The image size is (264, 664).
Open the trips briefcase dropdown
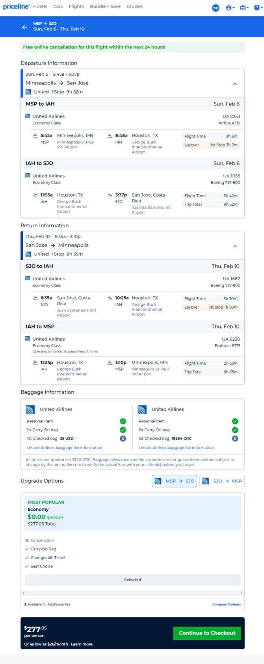pyautogui.click(x=244, y=8)
